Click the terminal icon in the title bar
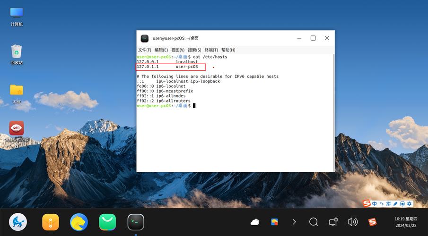Viewport: 428px width, 236px height. click(145, 38)
